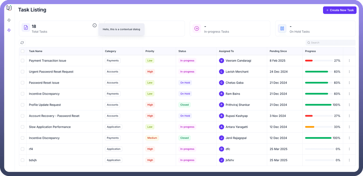The height and width of the screenshot is (176, 363).
Task: Check the Payment Transaction Issue row checkbox
Action: point(23,61)
